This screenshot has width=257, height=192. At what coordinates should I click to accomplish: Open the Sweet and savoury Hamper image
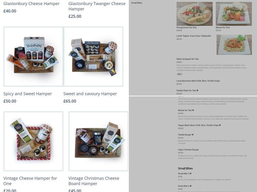click(93, 57)
